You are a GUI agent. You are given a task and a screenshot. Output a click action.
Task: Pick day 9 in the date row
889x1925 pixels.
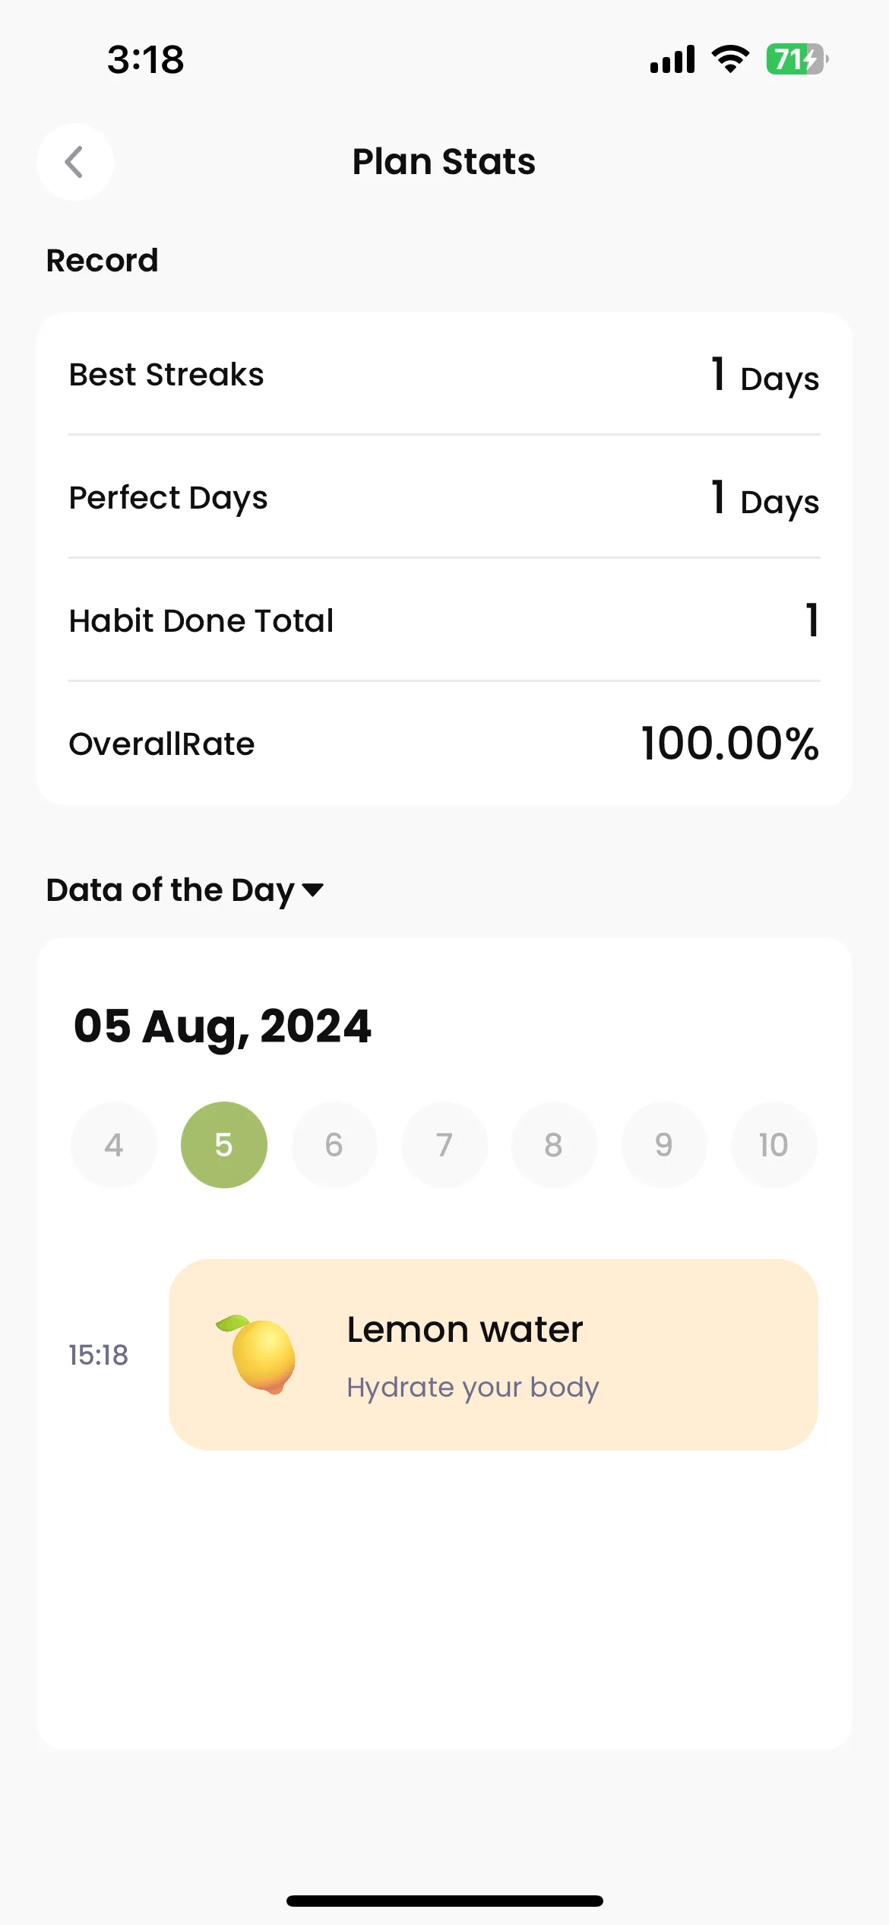coord(664,1145)
